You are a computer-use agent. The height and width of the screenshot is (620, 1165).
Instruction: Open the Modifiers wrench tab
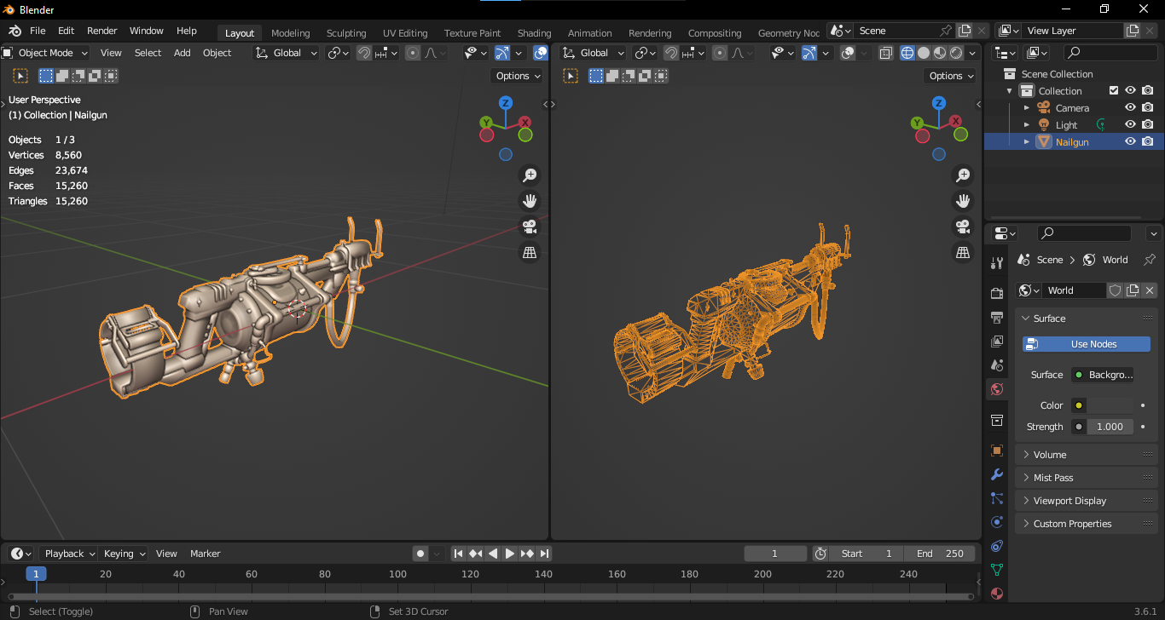click(x=997, y=474)
